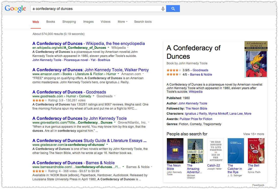Click star rating on Barnes & Noble search result
The image size is (278, 189).
[40, 171]
